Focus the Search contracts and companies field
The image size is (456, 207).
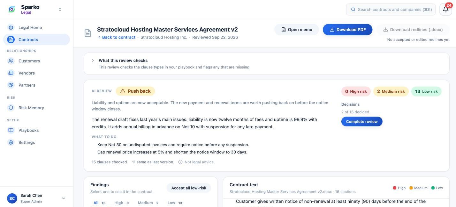(x=391, y=10)
